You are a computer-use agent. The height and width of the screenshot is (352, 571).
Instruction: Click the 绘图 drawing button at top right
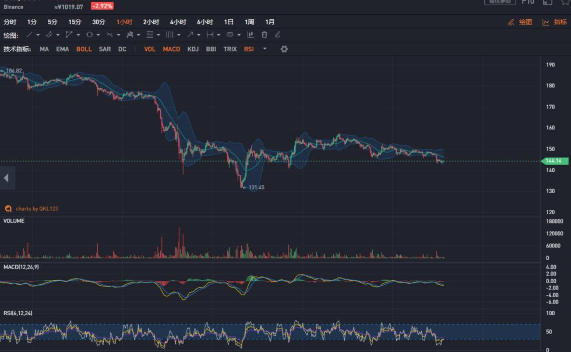click(520, 22)
